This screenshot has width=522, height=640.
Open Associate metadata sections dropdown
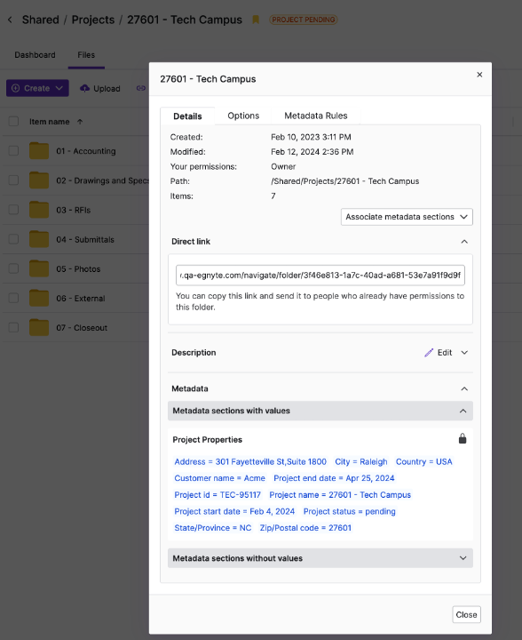point(407,217)
